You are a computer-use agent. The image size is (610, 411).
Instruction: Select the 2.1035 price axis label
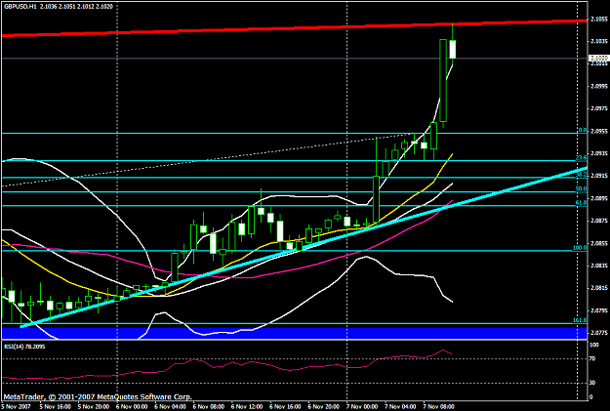pos(598,41)
